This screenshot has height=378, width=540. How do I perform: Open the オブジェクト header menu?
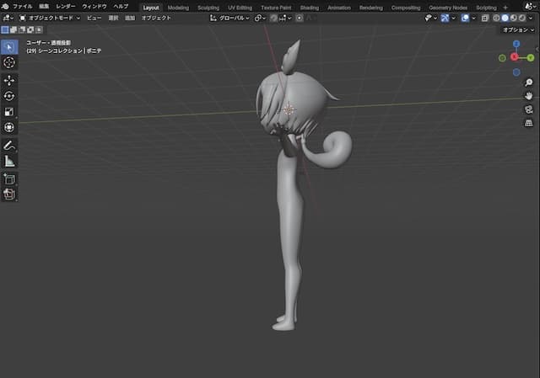coord(155,18)
